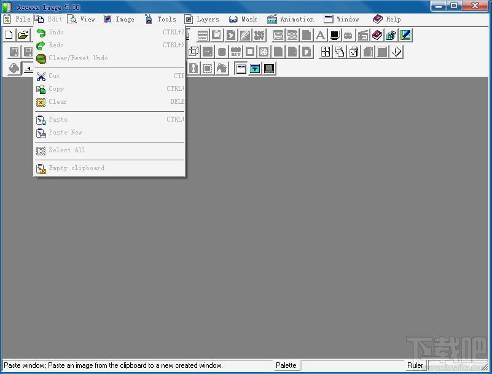Tile windows with the four-squares icon
Image resolution: width=492 pixels, height=374 pixels.
pyautogui.click(x=326, y=52)
